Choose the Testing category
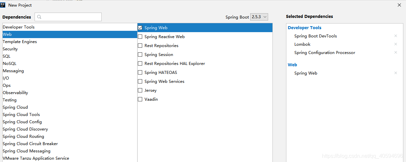406x162 pixels. tap(70, 100)
